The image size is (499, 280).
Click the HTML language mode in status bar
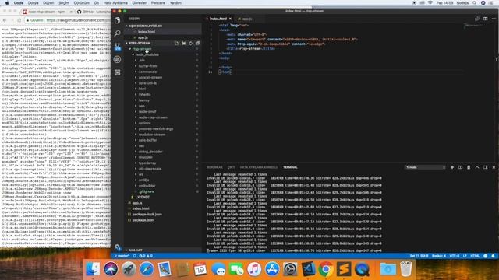click(475, 256)
